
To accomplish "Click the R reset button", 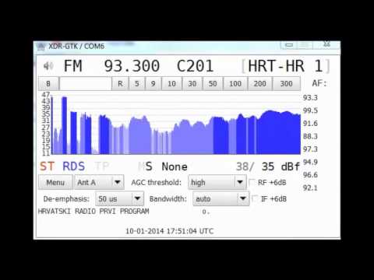I will pyautogui.click(x=120, y=84).
